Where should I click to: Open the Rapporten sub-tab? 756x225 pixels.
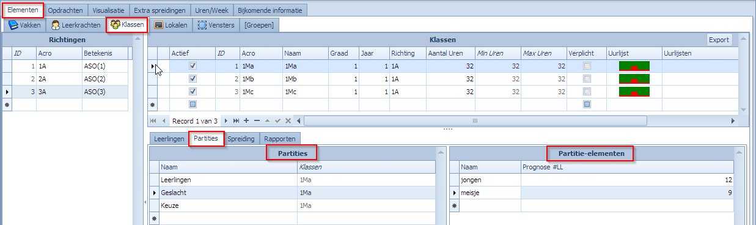click(x=280, y=139)
